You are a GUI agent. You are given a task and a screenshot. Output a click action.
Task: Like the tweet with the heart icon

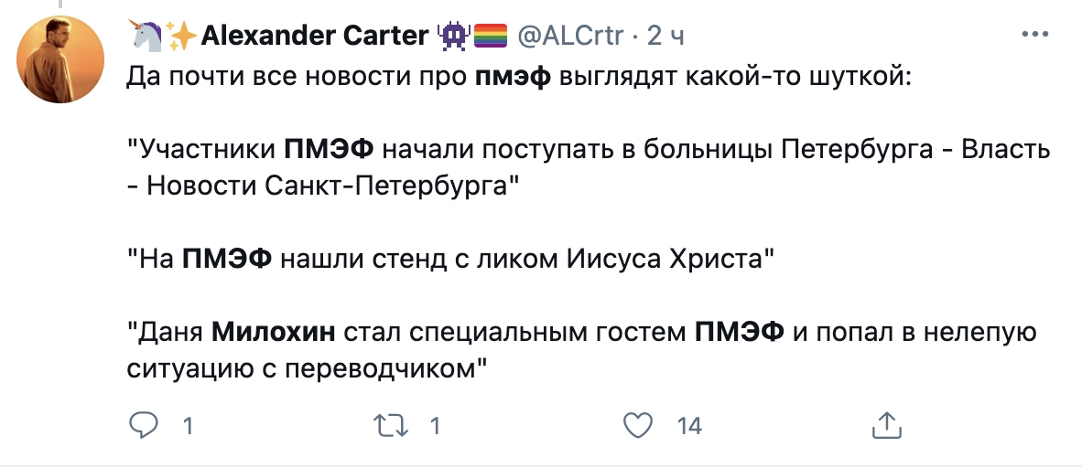[636, 425]
